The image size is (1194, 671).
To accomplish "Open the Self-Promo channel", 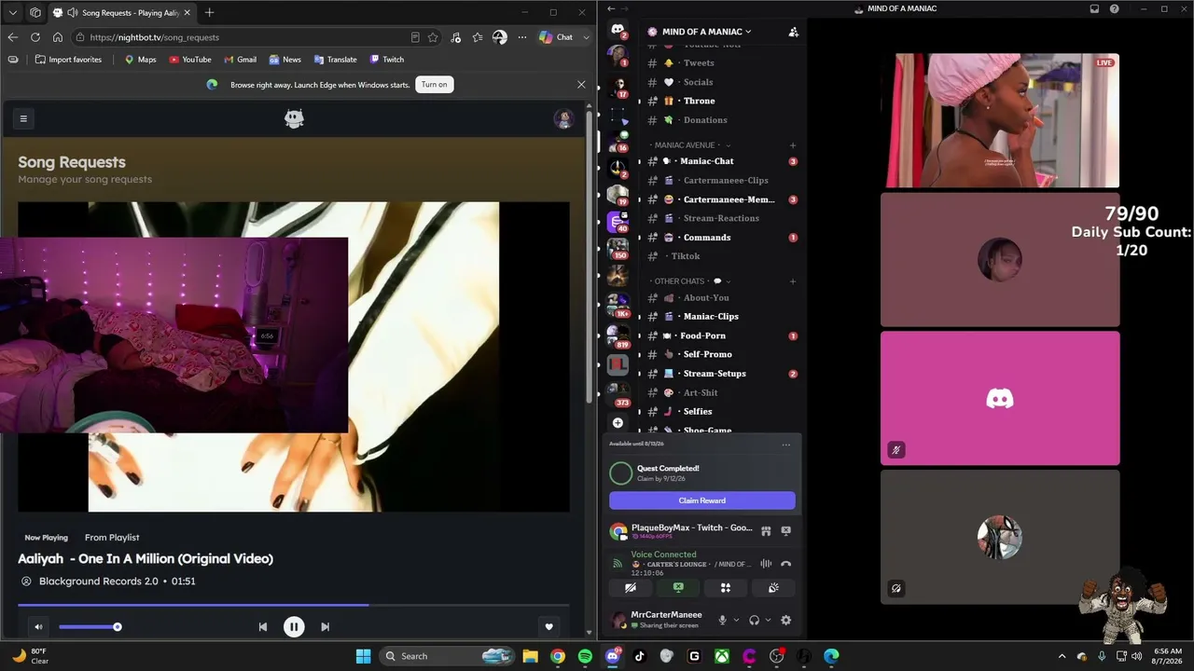I will click(719, 354).
